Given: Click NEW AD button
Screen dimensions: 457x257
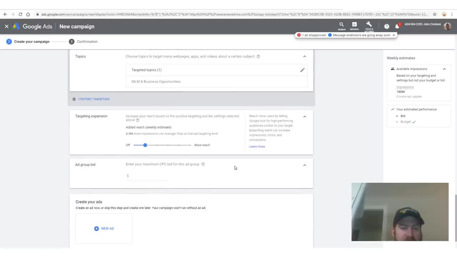Looking at the screenshot, I should pos(104,228).
